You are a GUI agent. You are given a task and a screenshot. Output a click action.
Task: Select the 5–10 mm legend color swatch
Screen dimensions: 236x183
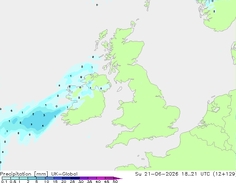[41, 178]
